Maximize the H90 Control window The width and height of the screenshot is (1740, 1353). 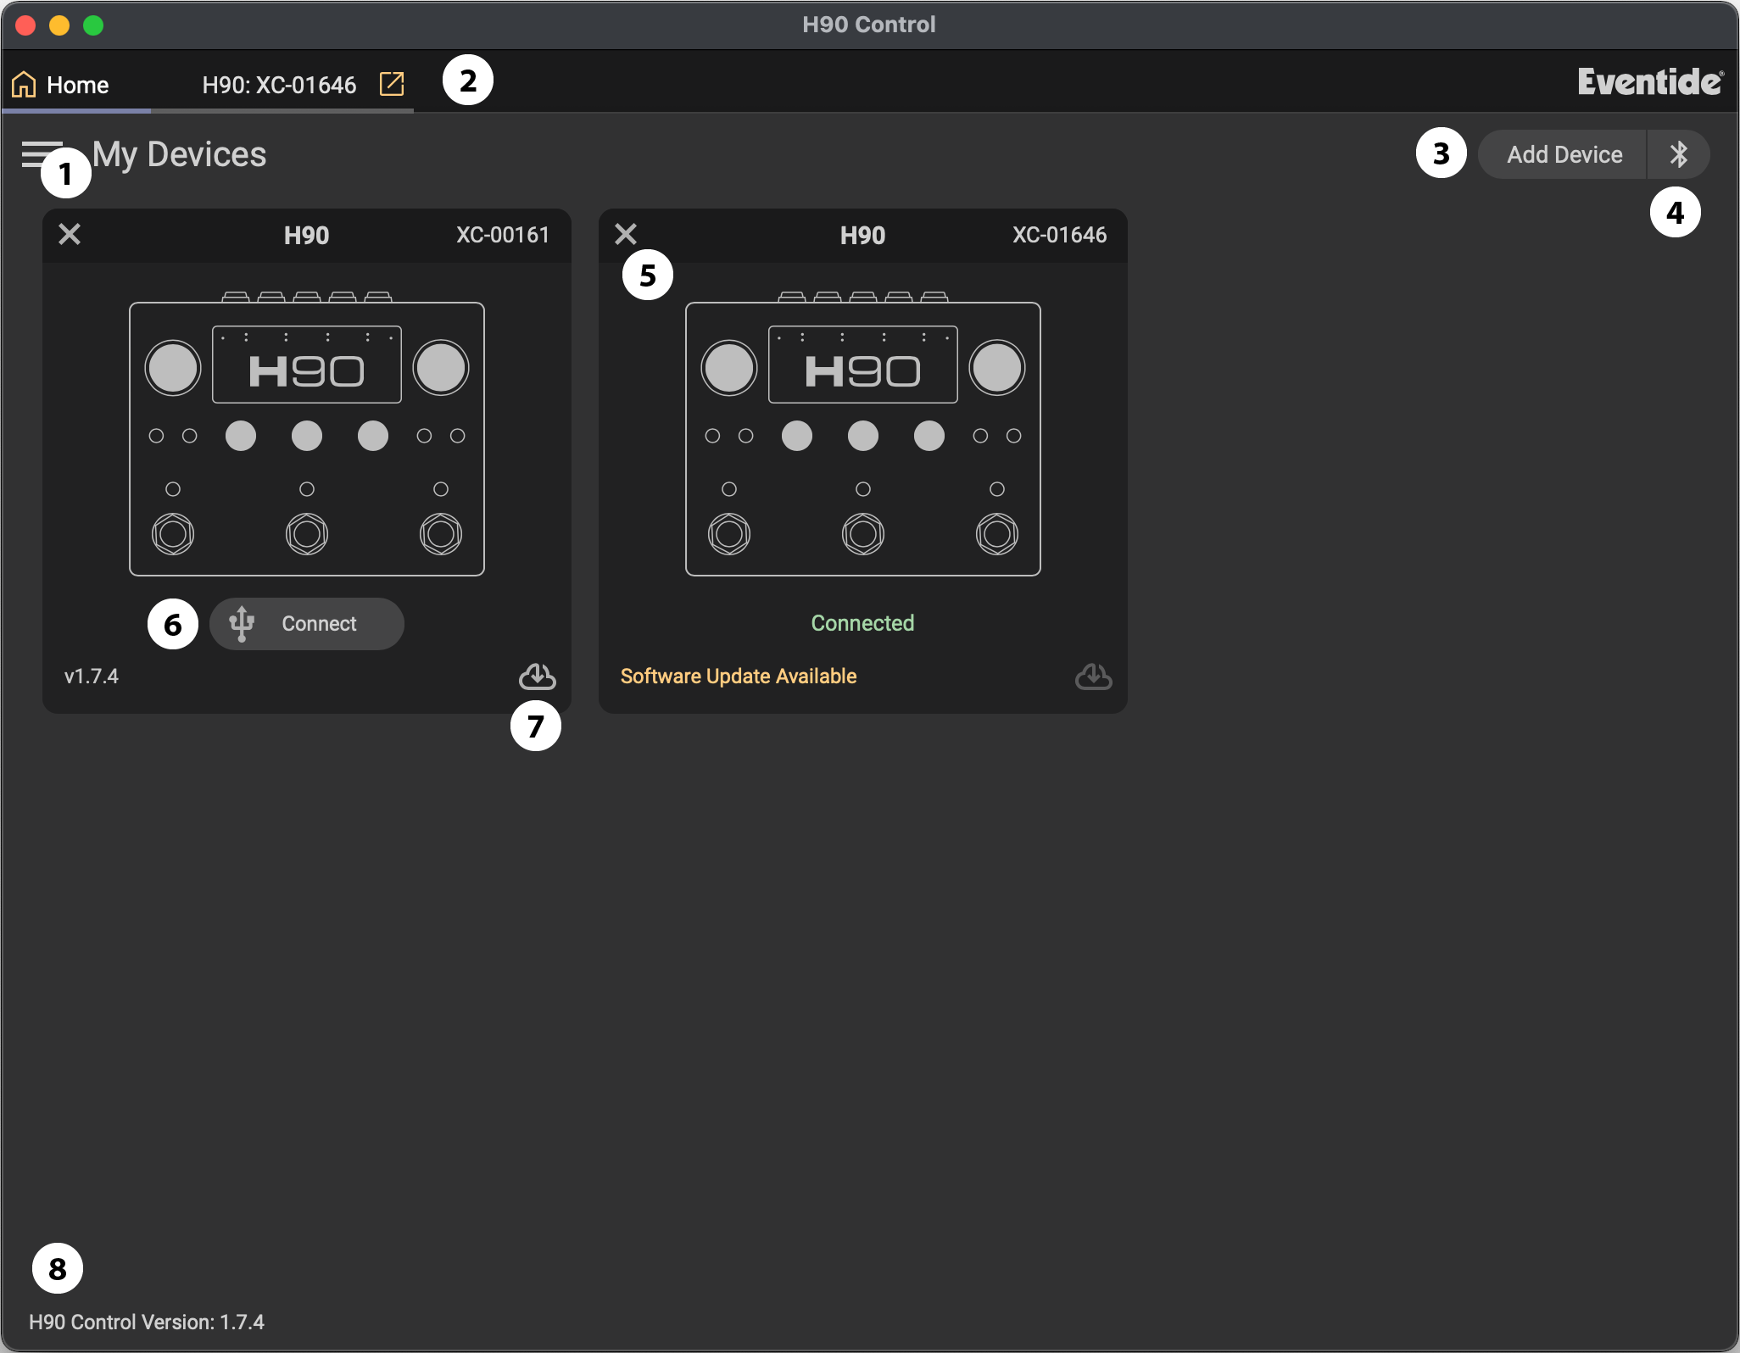(93, 25)
